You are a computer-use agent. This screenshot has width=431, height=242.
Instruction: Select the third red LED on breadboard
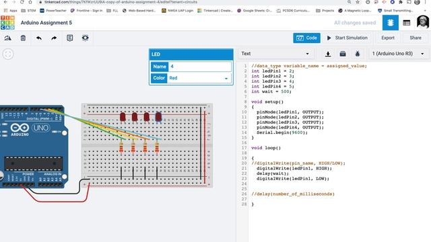[147, 117]
